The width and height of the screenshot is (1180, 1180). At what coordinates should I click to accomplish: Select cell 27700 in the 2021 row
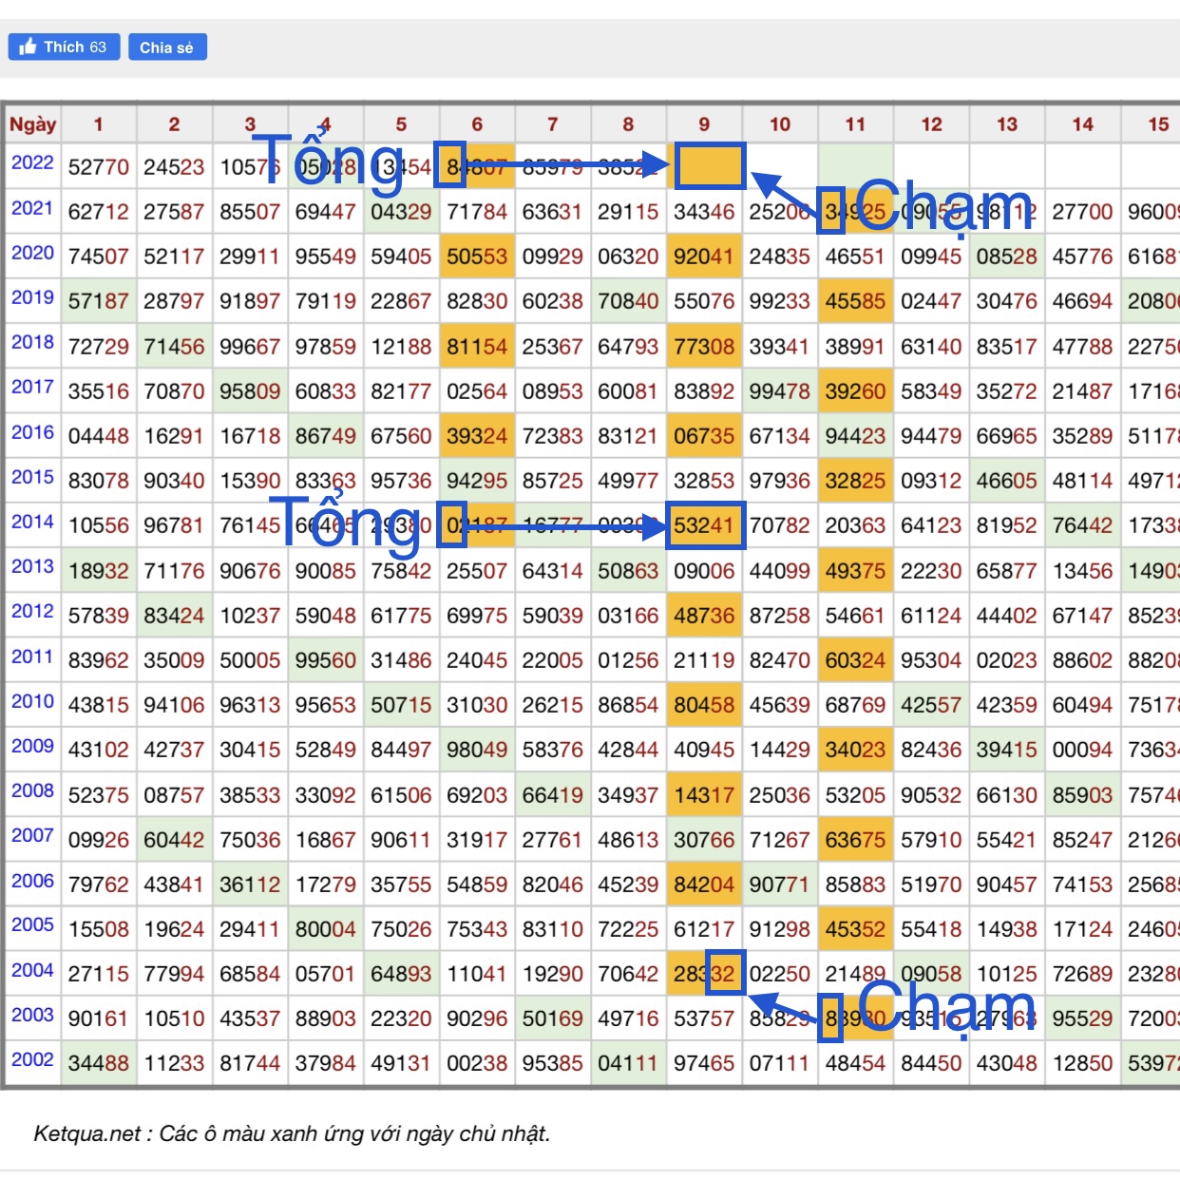(x=1082, y=212)
